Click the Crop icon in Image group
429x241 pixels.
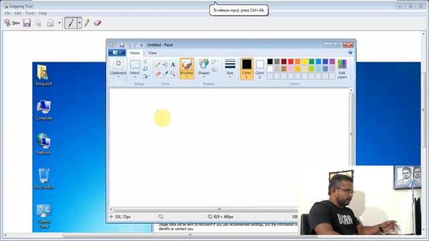click(145, 62)
